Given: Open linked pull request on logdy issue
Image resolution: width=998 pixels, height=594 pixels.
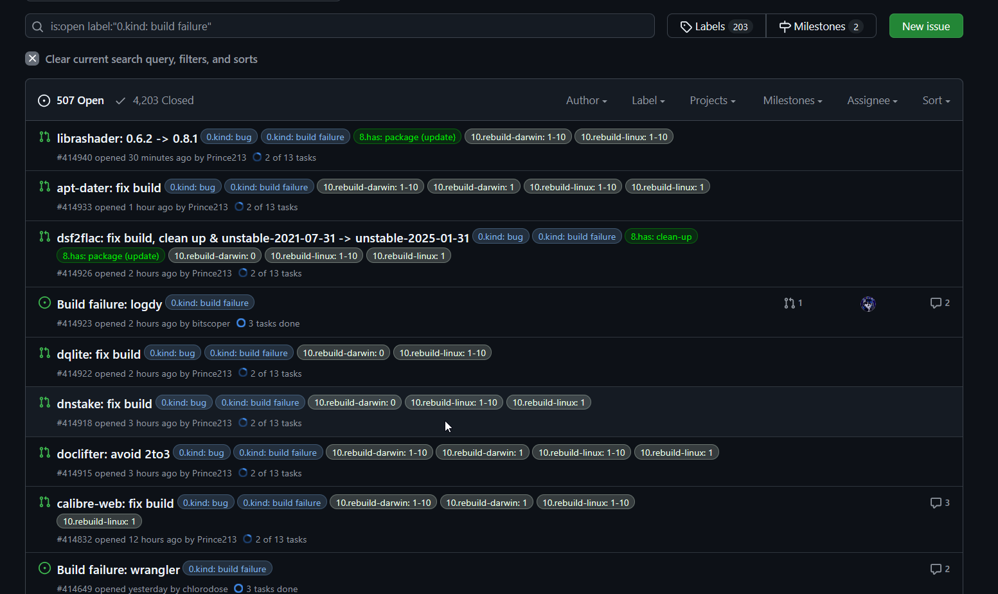Looking at the screenshot, I should coord(793,303).
